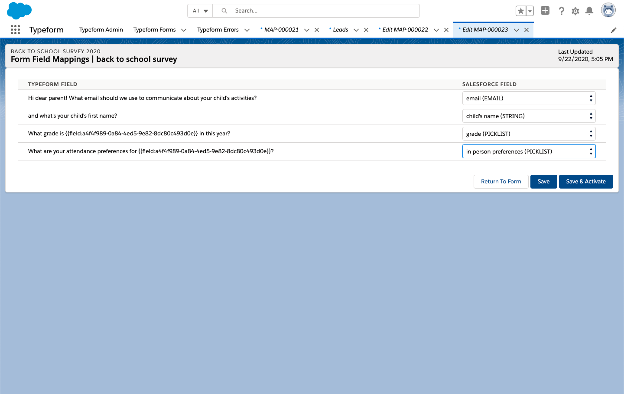Open the in person preferences (PICKLIST) dropdown

click(529, 151)
